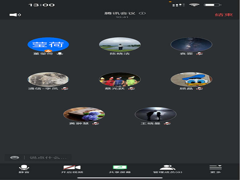
Task: Select 董莹荷 blue host avatar
Action: 48,44
